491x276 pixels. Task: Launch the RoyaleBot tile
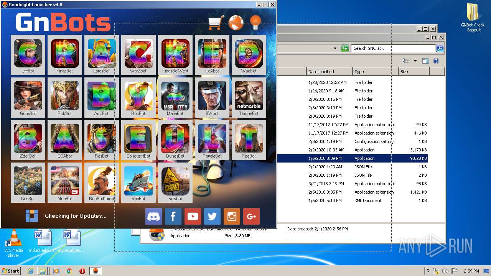coord(212,140)
